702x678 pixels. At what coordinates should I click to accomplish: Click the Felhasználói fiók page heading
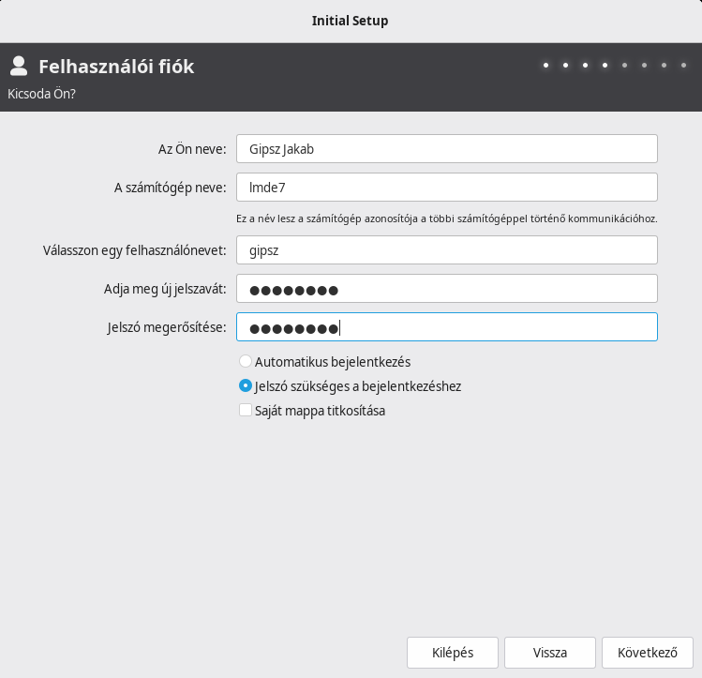click(x=116, y=67)
